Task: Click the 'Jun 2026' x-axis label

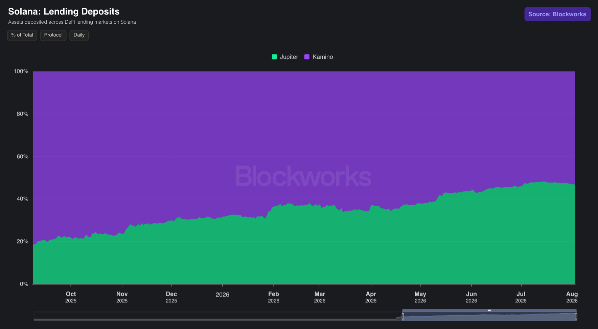Action: coord(471,297)
